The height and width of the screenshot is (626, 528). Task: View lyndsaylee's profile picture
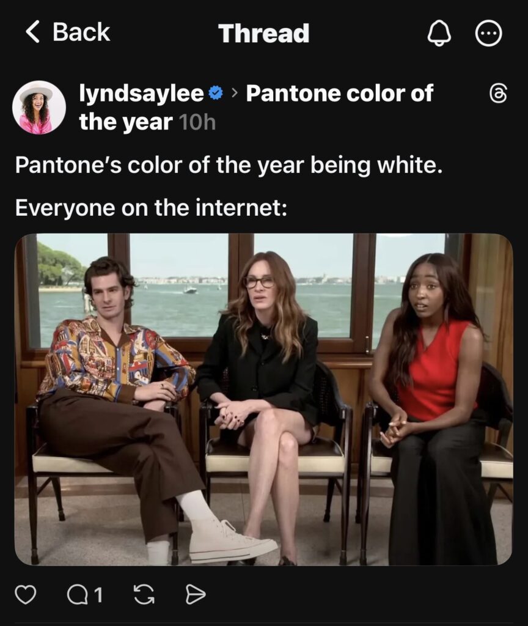click(x=39, y=108)
